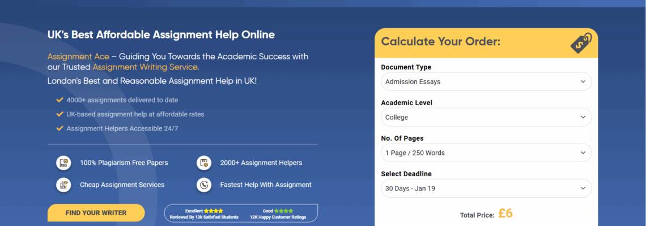Screen dimensions: 646x226
Task: Click the 2000+ Assignment Helpers icon
Action: tap(203, 163)
